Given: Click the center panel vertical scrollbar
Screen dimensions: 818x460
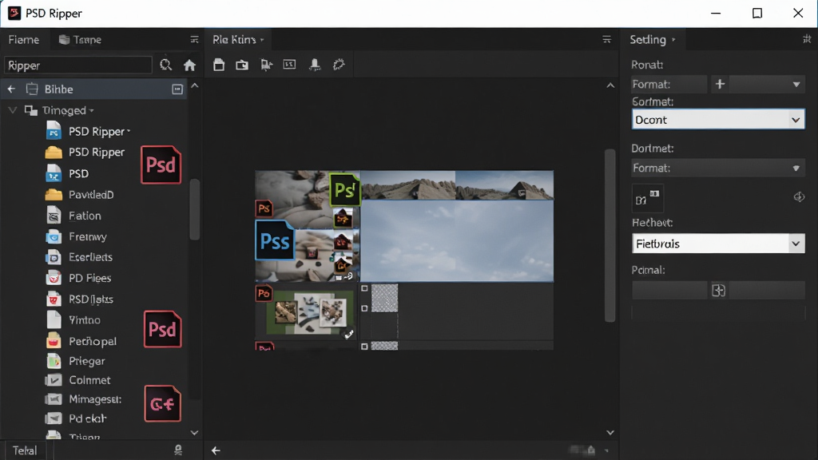Looking at the screenshot, I should pyautogui.click(x=610, y=236).
